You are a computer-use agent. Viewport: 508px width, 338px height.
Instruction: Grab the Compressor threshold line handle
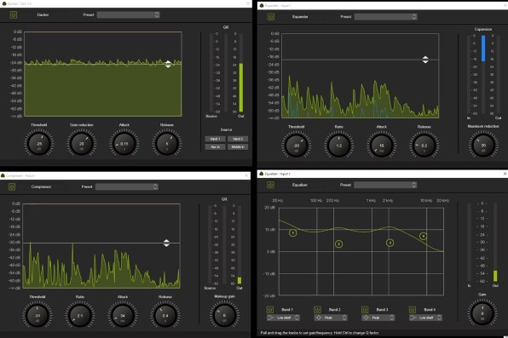click(166, 243)
